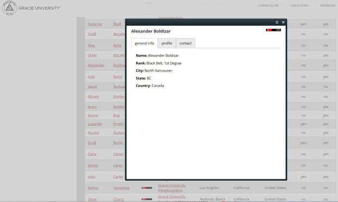Open Todd's first name link

click(92, 34)
